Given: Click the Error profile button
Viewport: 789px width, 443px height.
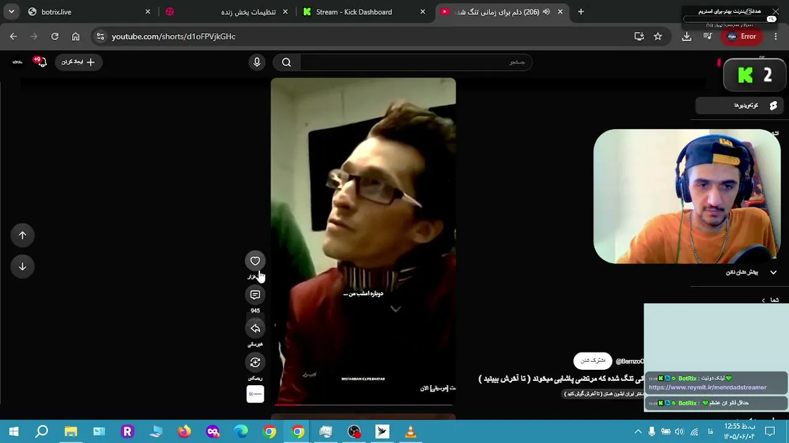Looking at the screenshot, I should click(742, 36).
